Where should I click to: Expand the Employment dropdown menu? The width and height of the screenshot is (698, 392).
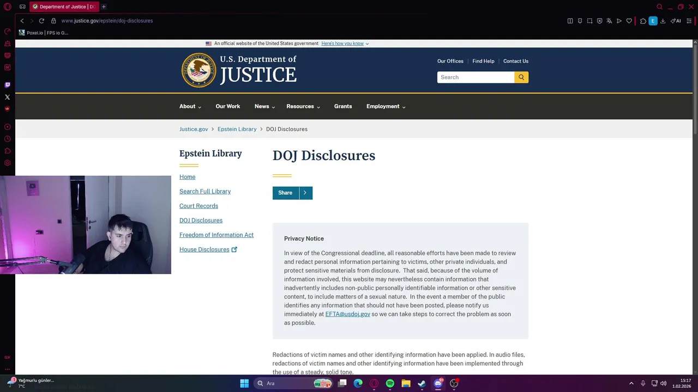point(386,106)
